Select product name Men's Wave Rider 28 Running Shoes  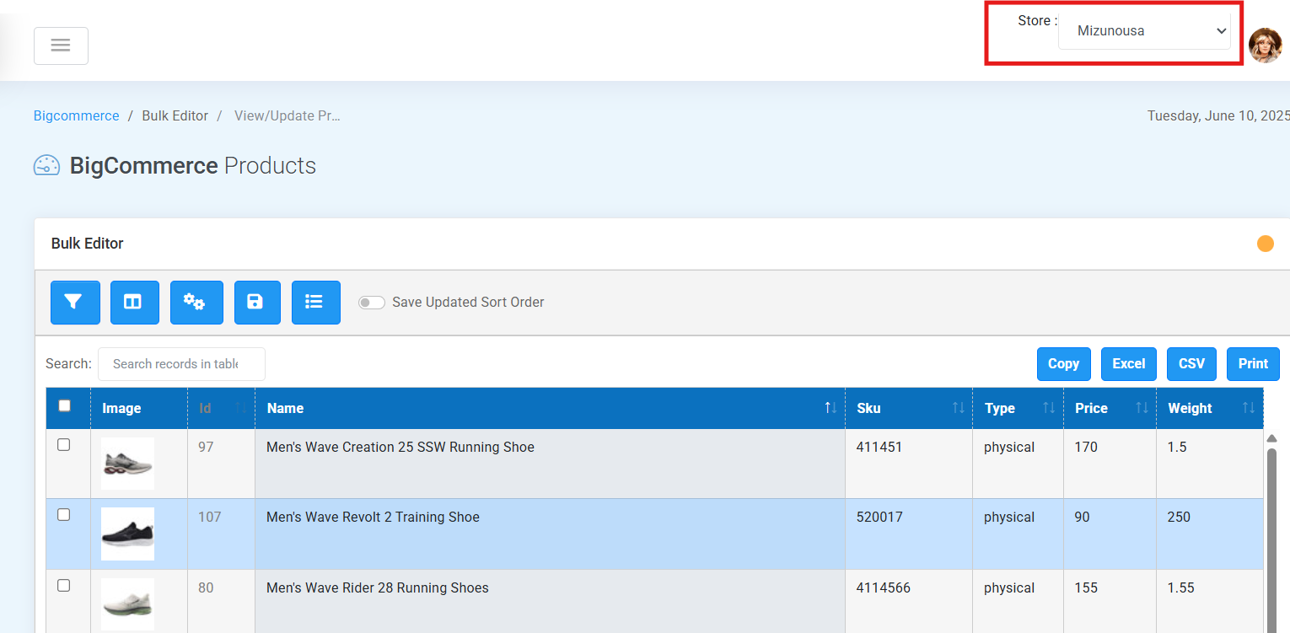click(x=378, y=588)
